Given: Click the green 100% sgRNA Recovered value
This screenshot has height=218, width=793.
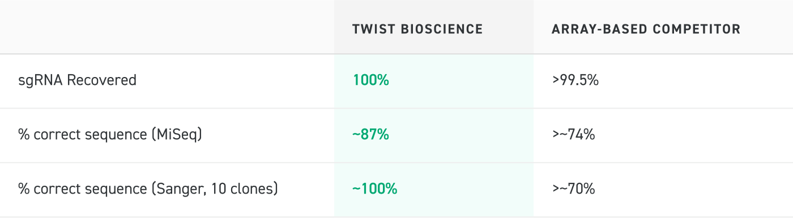Looking at the screenshot, I should 370,80.
